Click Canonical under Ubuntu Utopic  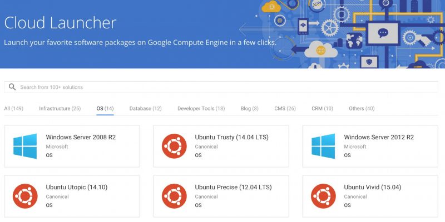57,196
